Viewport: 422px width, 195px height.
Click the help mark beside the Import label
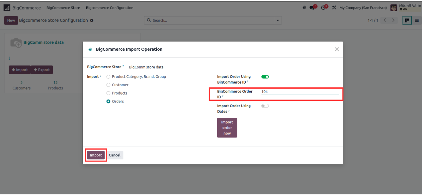click(100, 76)
